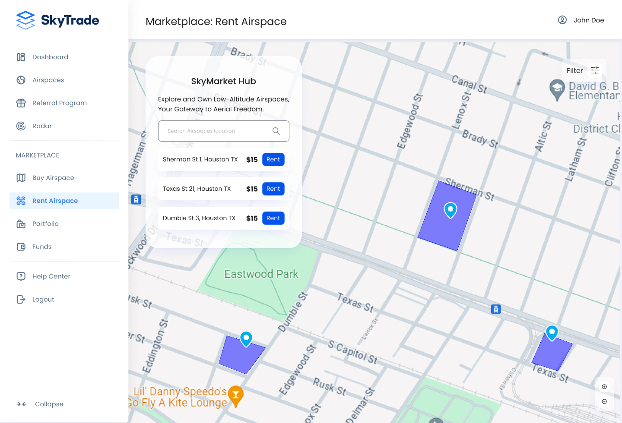622x423 pixels.
Task: Rent the Texas St 21 airspace
Action: point(273,189)
